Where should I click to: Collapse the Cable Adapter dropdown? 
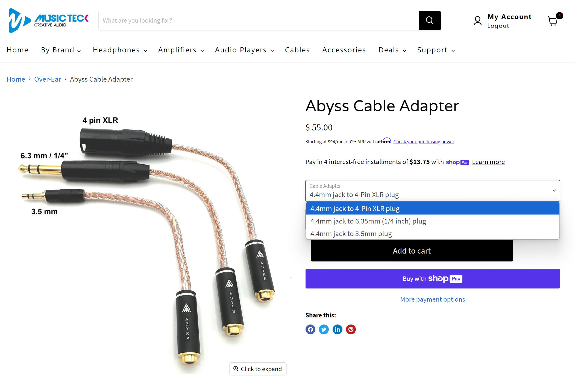(433, 191)
